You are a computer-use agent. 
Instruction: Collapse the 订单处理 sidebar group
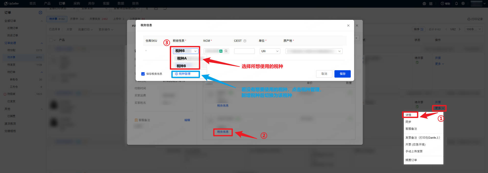point(42,43)
